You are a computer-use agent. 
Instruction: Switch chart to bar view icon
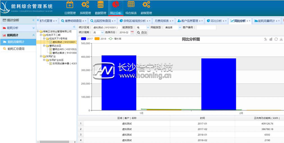pyautogui.click(x=270, y=39)
